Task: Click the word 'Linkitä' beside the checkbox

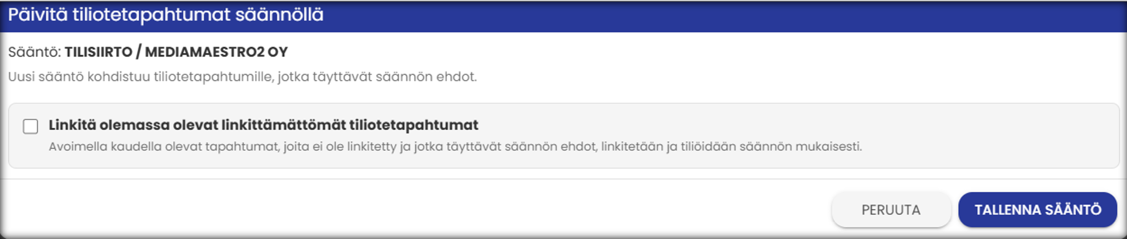Action: (x=72, y=125)
